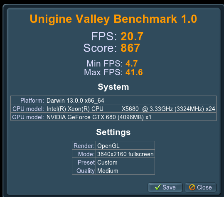Click the Mode: label cell
Image resolution: width=224 pixels, height=197 pixels.
[x=84, y=154]
